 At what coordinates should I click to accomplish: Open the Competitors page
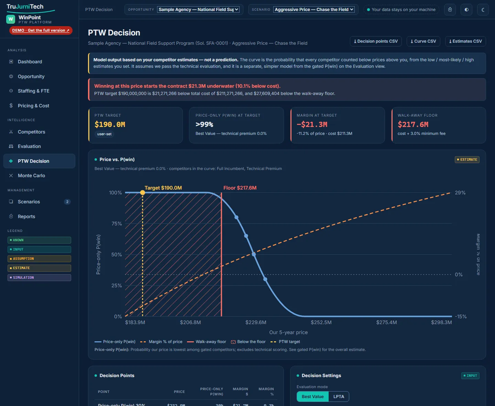coord(39,132)
